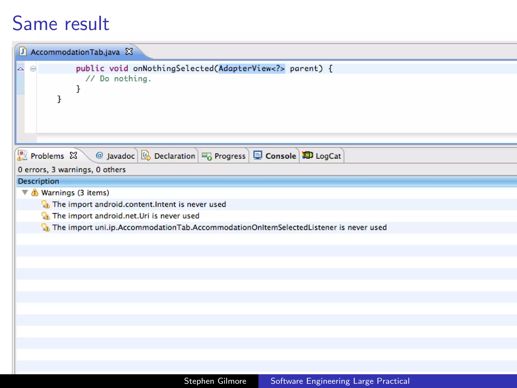Click the Progress view icon
The height and width of the screenshot is (388, 517).
(207, 156)
